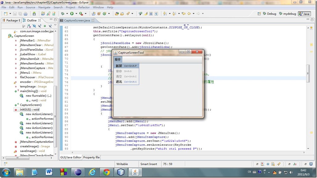
Task: Click the Open Type icon in toolbar
Action: [117, 14]
